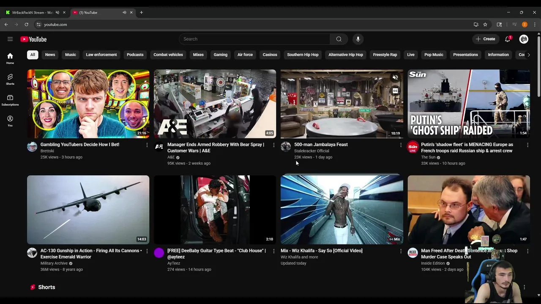Open Subscriptions in the sidebar
The image size is (541, 304).
[10, 100]
